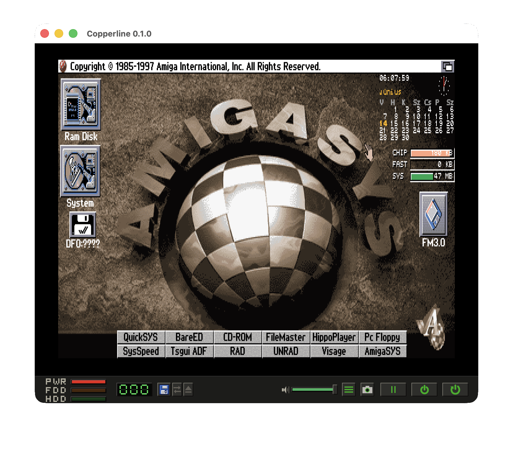
Task: Minimize the Copperline window
Action: point(59,33)
